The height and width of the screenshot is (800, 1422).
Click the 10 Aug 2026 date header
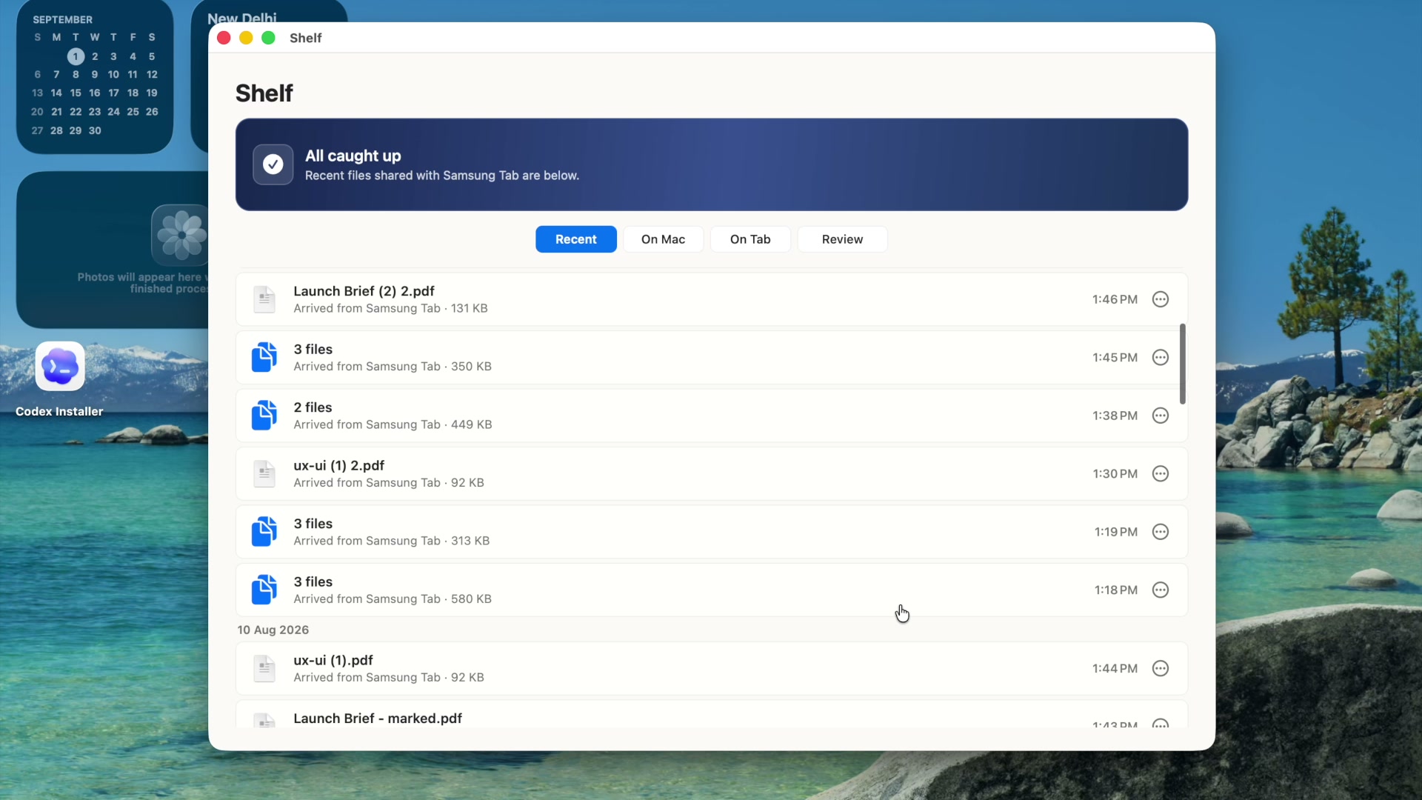click(x=273, y=630)
